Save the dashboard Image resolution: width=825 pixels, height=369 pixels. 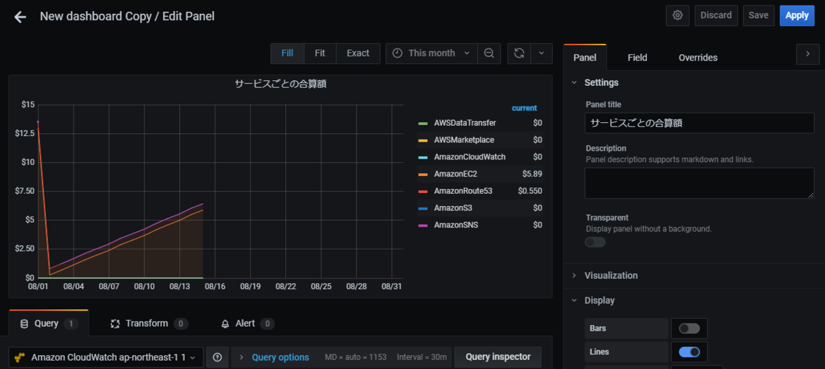tap(758, 15)
